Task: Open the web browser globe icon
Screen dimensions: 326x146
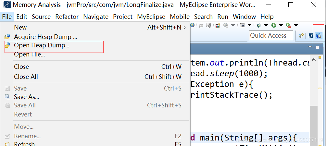Action: [x=192, y=25]
